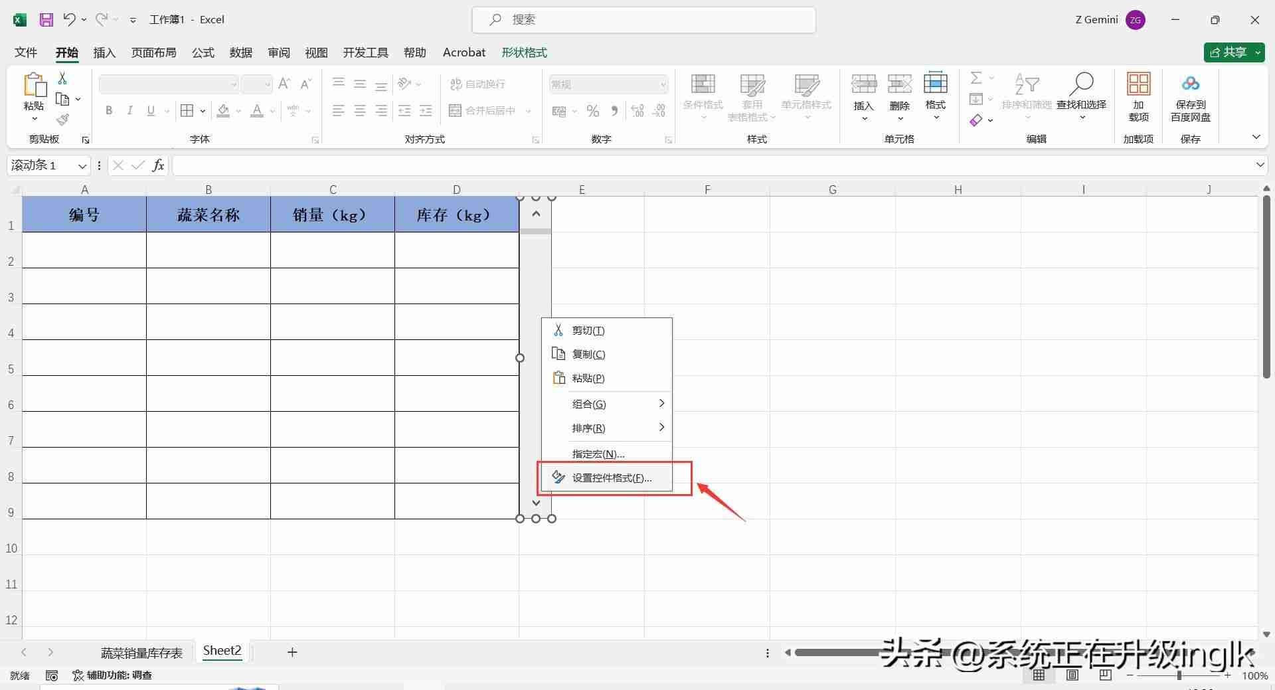Switch to the 开发工具 ribbon tab
1275x690 pixels.
(x=365, y=52)
